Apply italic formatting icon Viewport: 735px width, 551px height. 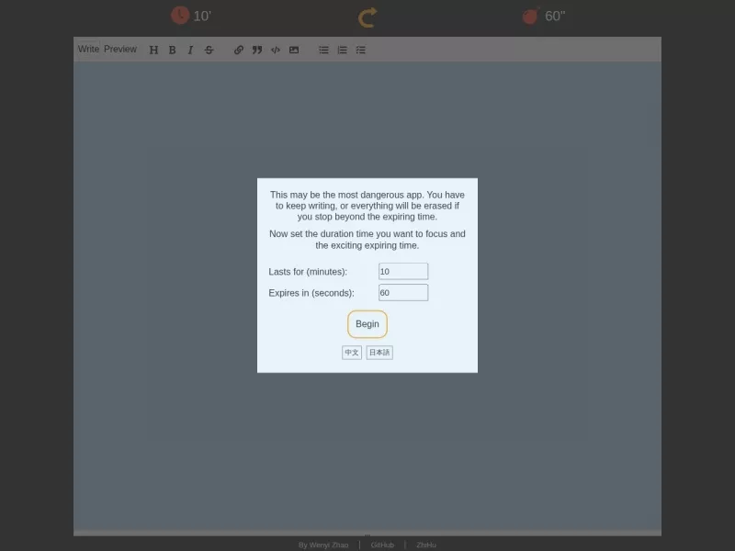click(x=190, y=50)
